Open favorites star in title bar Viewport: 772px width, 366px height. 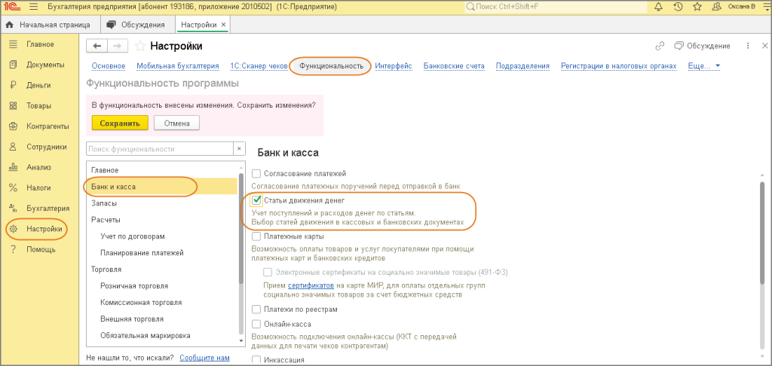pos(697,7)
